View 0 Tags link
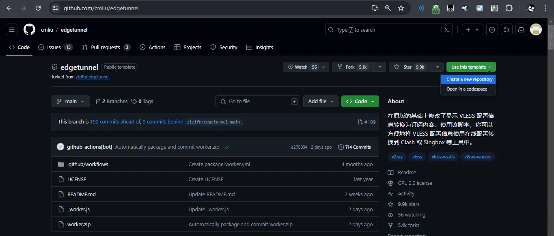This screenshot has height=236, width=554. 142,101
